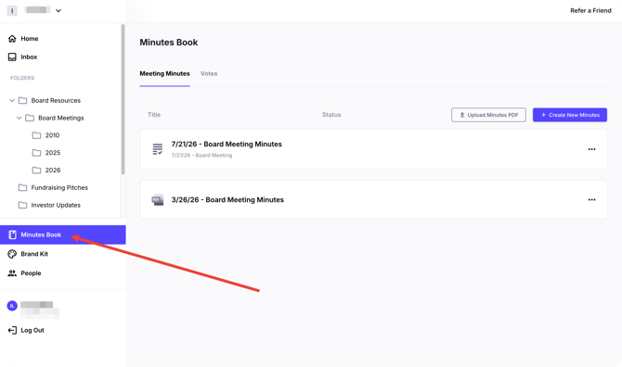Click the Minutes Book notebook icon
The width and height of the screenshot is (622, 367).
pos(12,234)
